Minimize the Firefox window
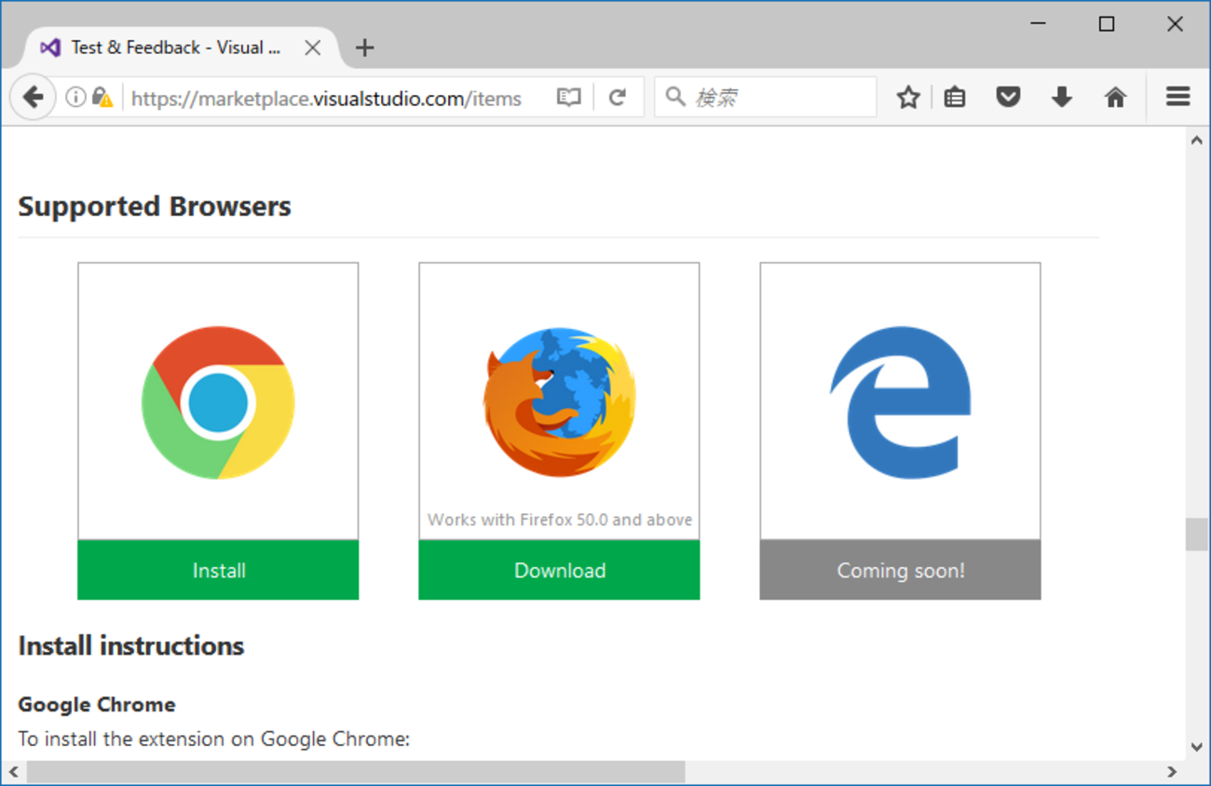 [x=1040, y=24]
